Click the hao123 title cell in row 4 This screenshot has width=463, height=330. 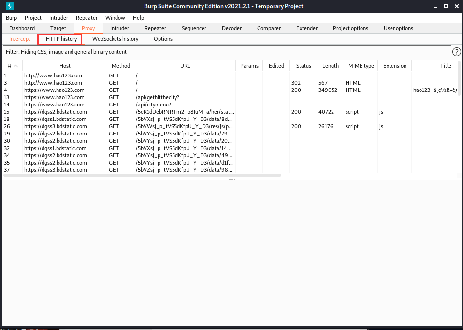[435, 90]
